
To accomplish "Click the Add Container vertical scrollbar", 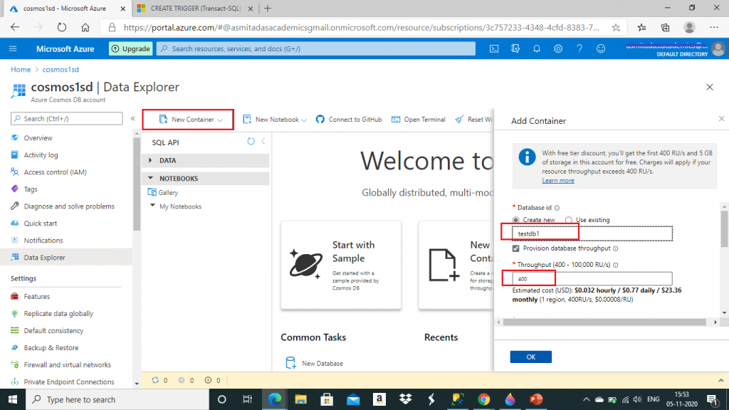I will (x=724, y=228).
